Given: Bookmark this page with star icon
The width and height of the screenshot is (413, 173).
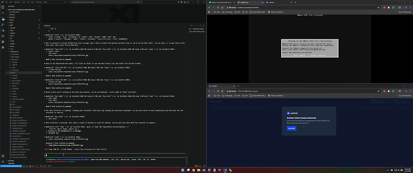Looking at the screenshot, I should (x=378, y=7).
